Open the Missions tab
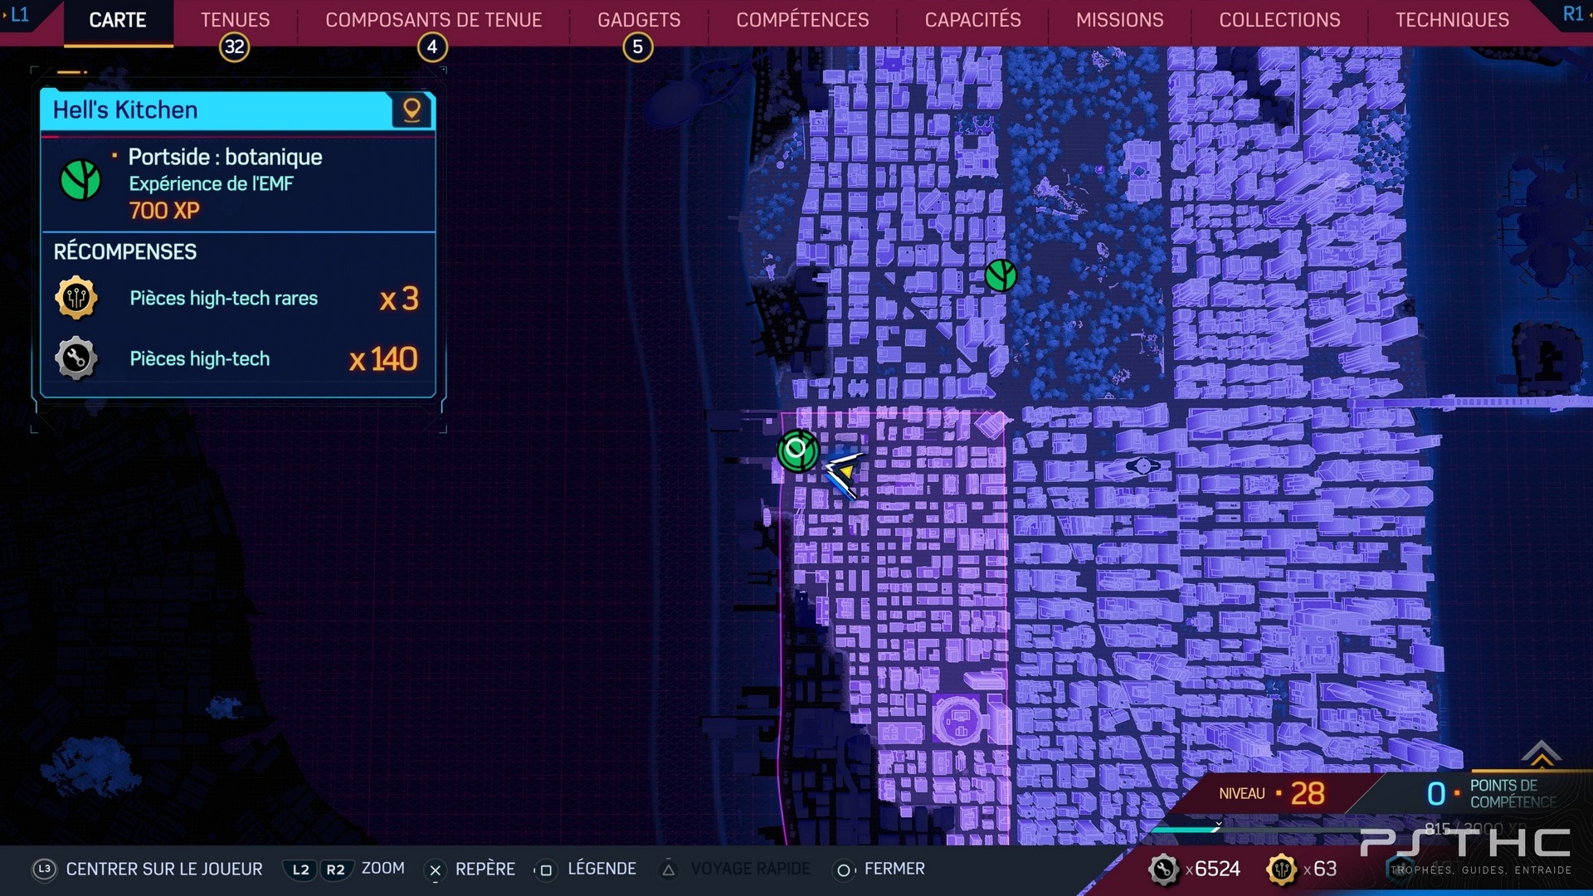Image resolution: width=1593 pixels, height=896 pixels. point(1119,20)
